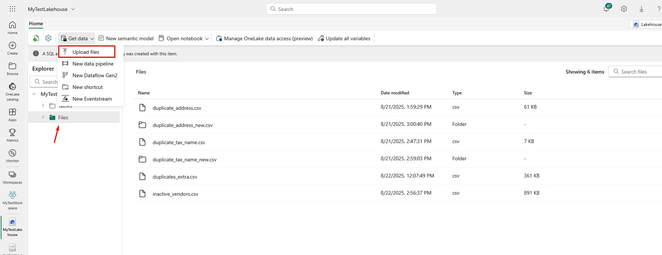Click the file icon of inactive_vendors.csv
This screenshot has height=255, width=662.
pyautogui.click(x=142, y=194)
